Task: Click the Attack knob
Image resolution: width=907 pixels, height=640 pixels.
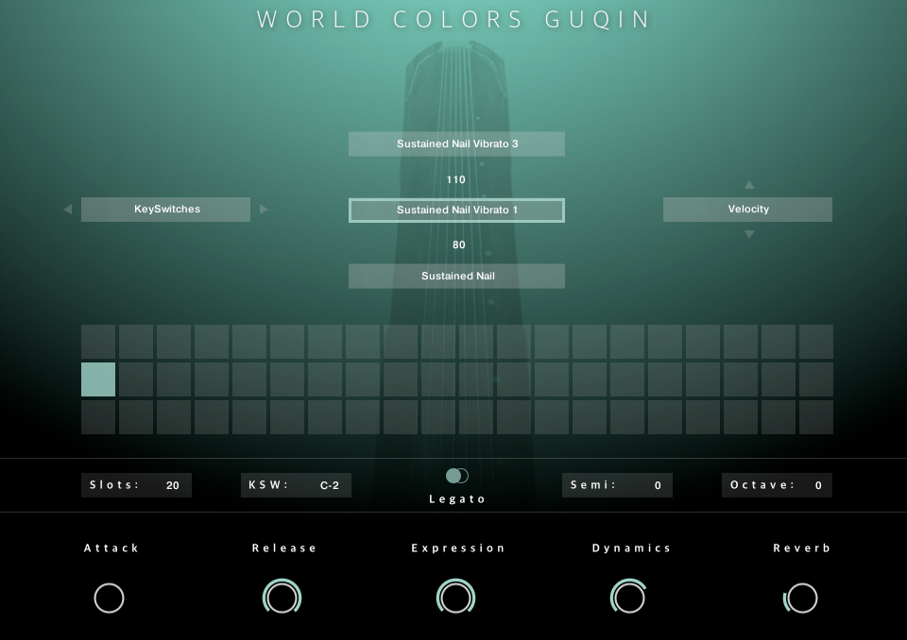Action: pyautogui.click(x=110, y=598)
